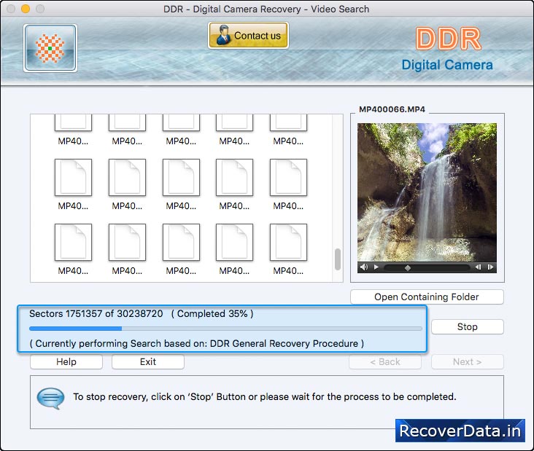Exit the application via Exit button
534x451 pixels.
click(148, 362)
